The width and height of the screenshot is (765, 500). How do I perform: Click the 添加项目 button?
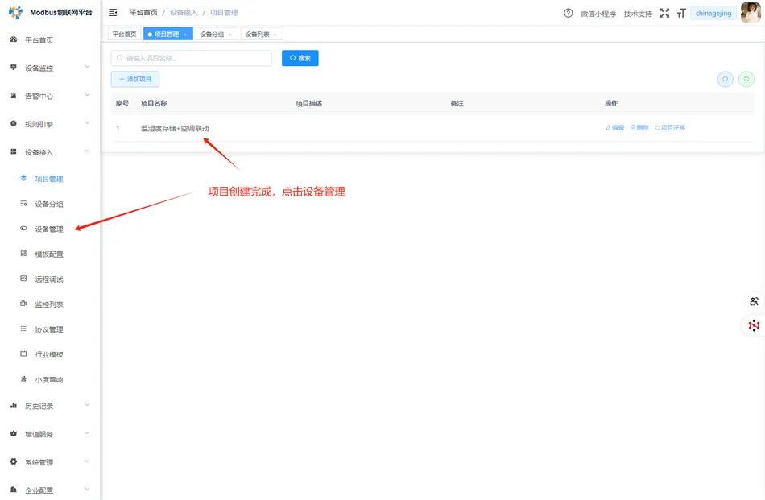tap(134, 79)
